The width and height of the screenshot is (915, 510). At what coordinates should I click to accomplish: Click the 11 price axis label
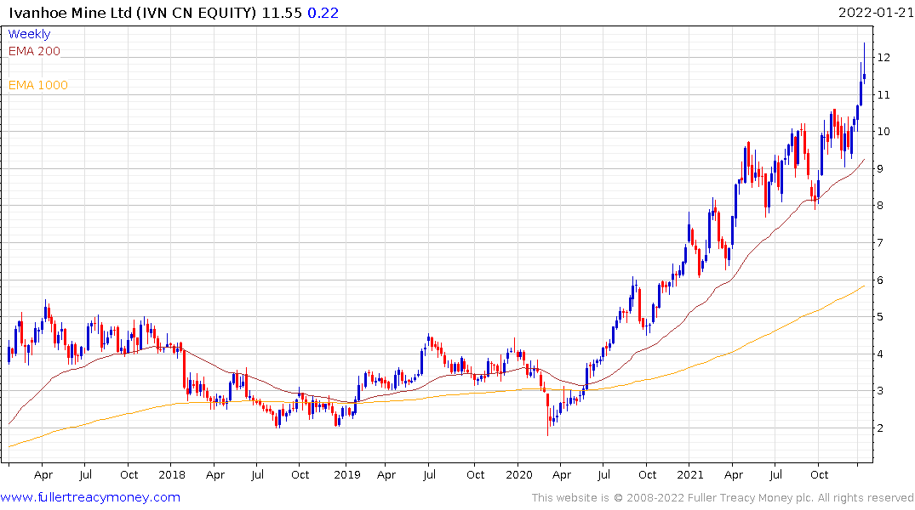[884, 94]
